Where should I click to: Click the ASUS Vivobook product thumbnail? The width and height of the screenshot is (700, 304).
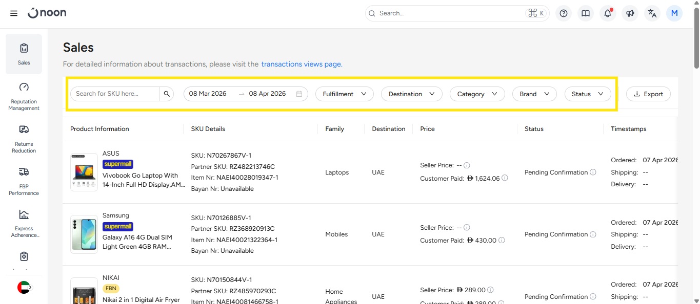point(84,172)
